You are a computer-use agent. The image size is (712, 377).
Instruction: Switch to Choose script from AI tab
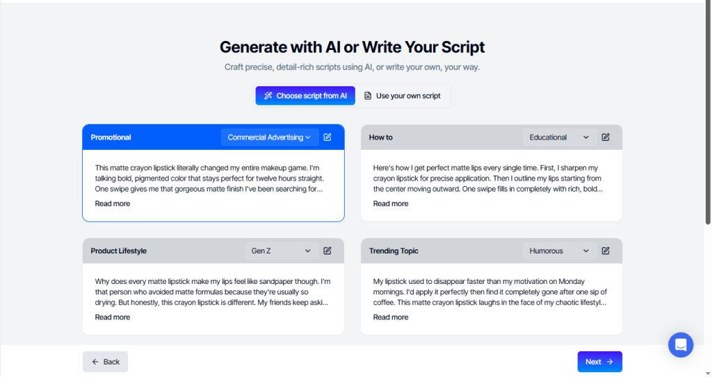[305, 96]
